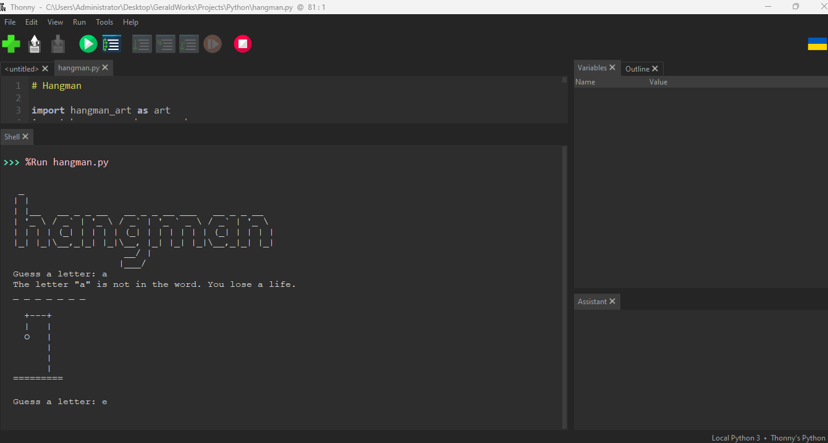The height and width of the screenshot is (443, 828).
Task: Stop the running program with red button
Action: pyautogui.click(x=243, y=44)
